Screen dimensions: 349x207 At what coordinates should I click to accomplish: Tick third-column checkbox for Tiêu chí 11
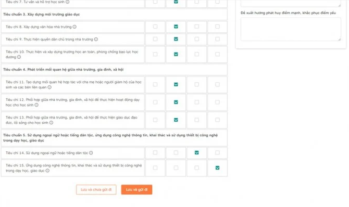click(197, 84)
